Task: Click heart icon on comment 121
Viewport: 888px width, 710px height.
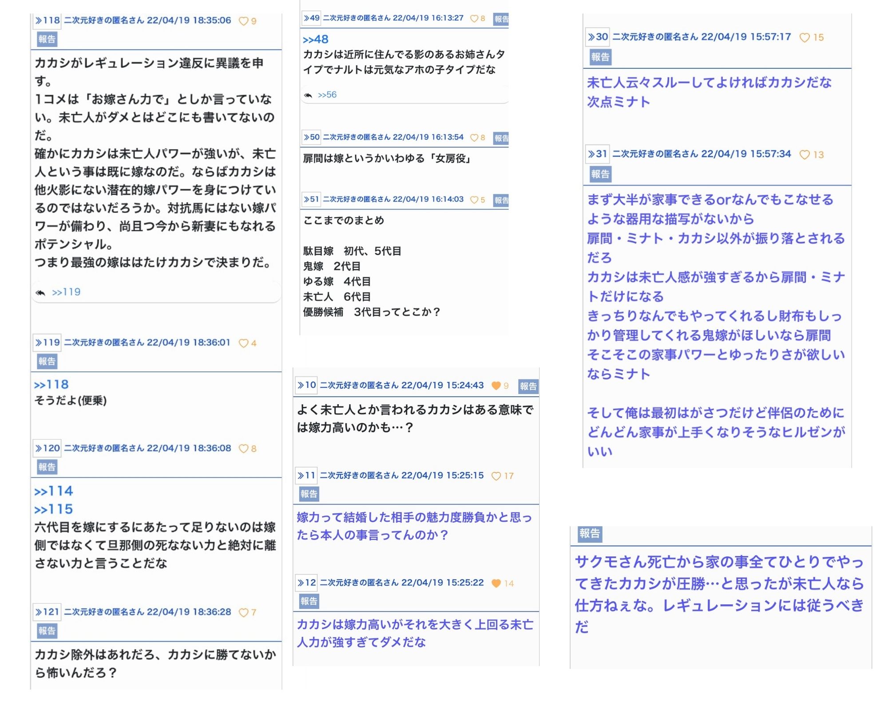Action: 243,612
